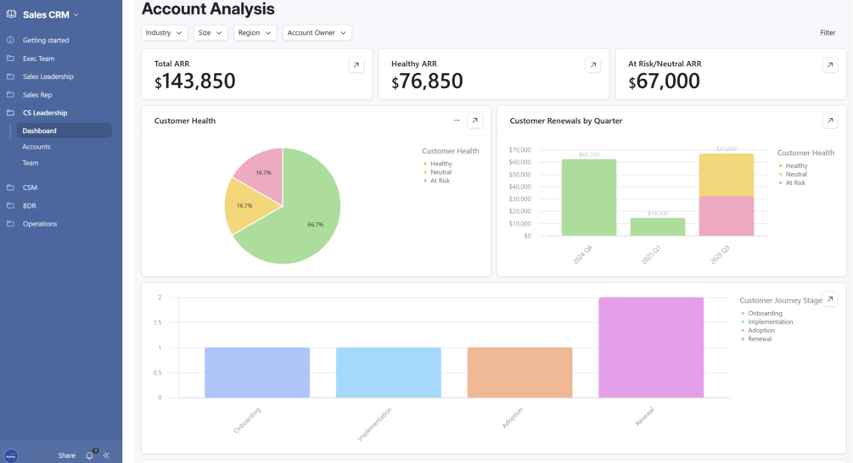Expand the CSM section

click(x=30, y=187)
